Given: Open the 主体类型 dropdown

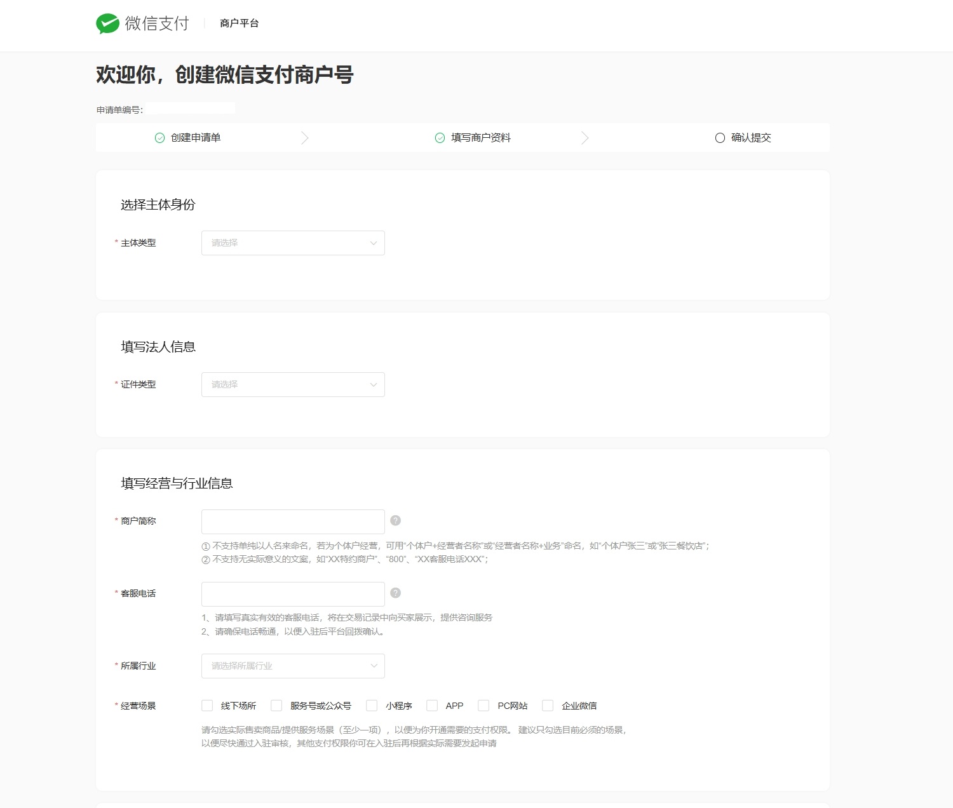Looking at the screenshot, I should (293, 243).
